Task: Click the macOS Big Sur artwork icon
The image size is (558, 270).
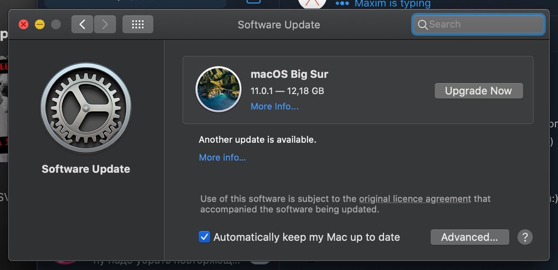Action: click(x=218, y=89)
